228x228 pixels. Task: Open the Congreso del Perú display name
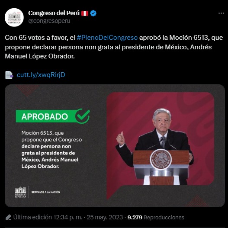point(54,13)
